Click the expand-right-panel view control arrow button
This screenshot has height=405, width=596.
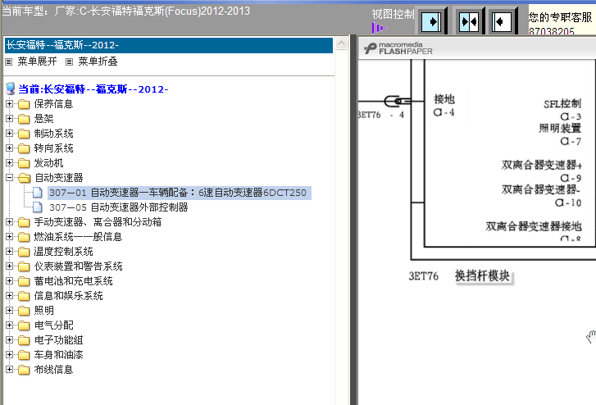(x=431, y=21)
